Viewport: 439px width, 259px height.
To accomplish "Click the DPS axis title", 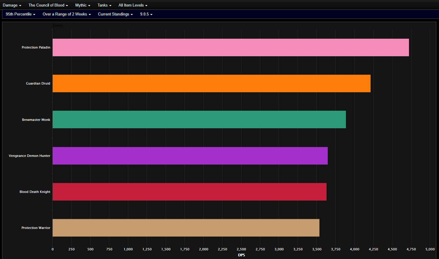I will pyautogui.click(x=242, y=255).
